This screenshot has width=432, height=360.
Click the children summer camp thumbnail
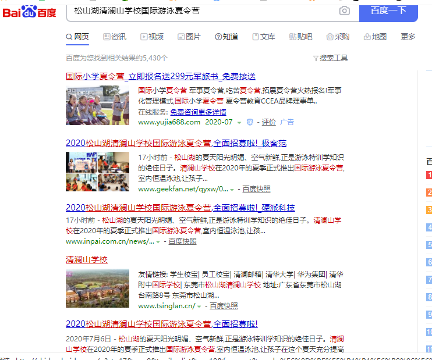click(97, 105)
